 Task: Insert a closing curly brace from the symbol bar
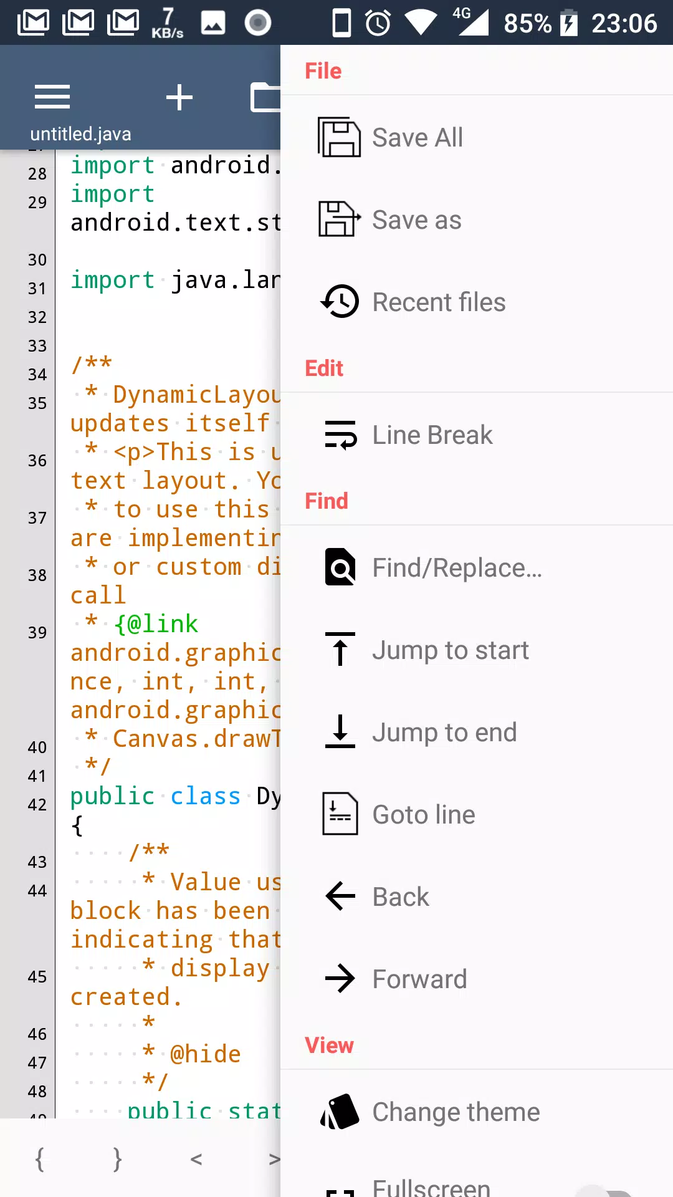click(117, 1159)
